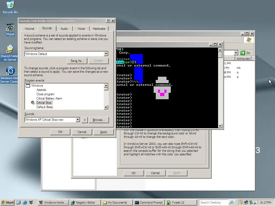Click the Save As... button
Viewport: 275px width, 206px height.
[x=77, y=61]
